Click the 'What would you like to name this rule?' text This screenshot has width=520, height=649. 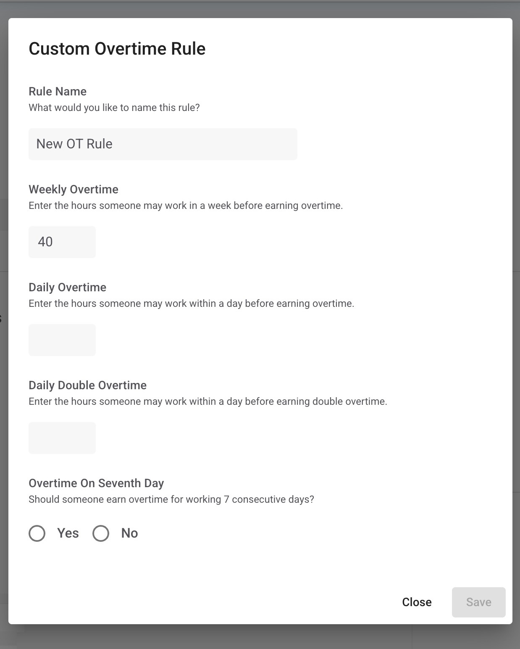pos(114,108)
